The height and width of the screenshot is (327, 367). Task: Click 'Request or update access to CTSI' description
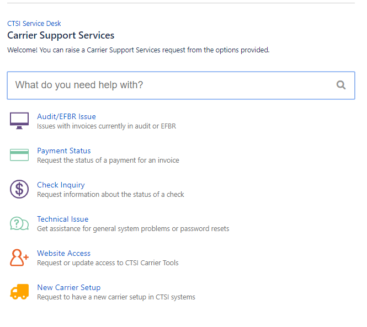tap(108, 263)
